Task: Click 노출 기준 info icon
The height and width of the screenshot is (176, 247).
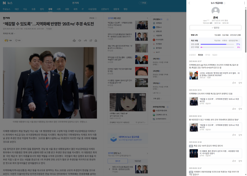Action: pyautogui.click(x=159, y=93)
